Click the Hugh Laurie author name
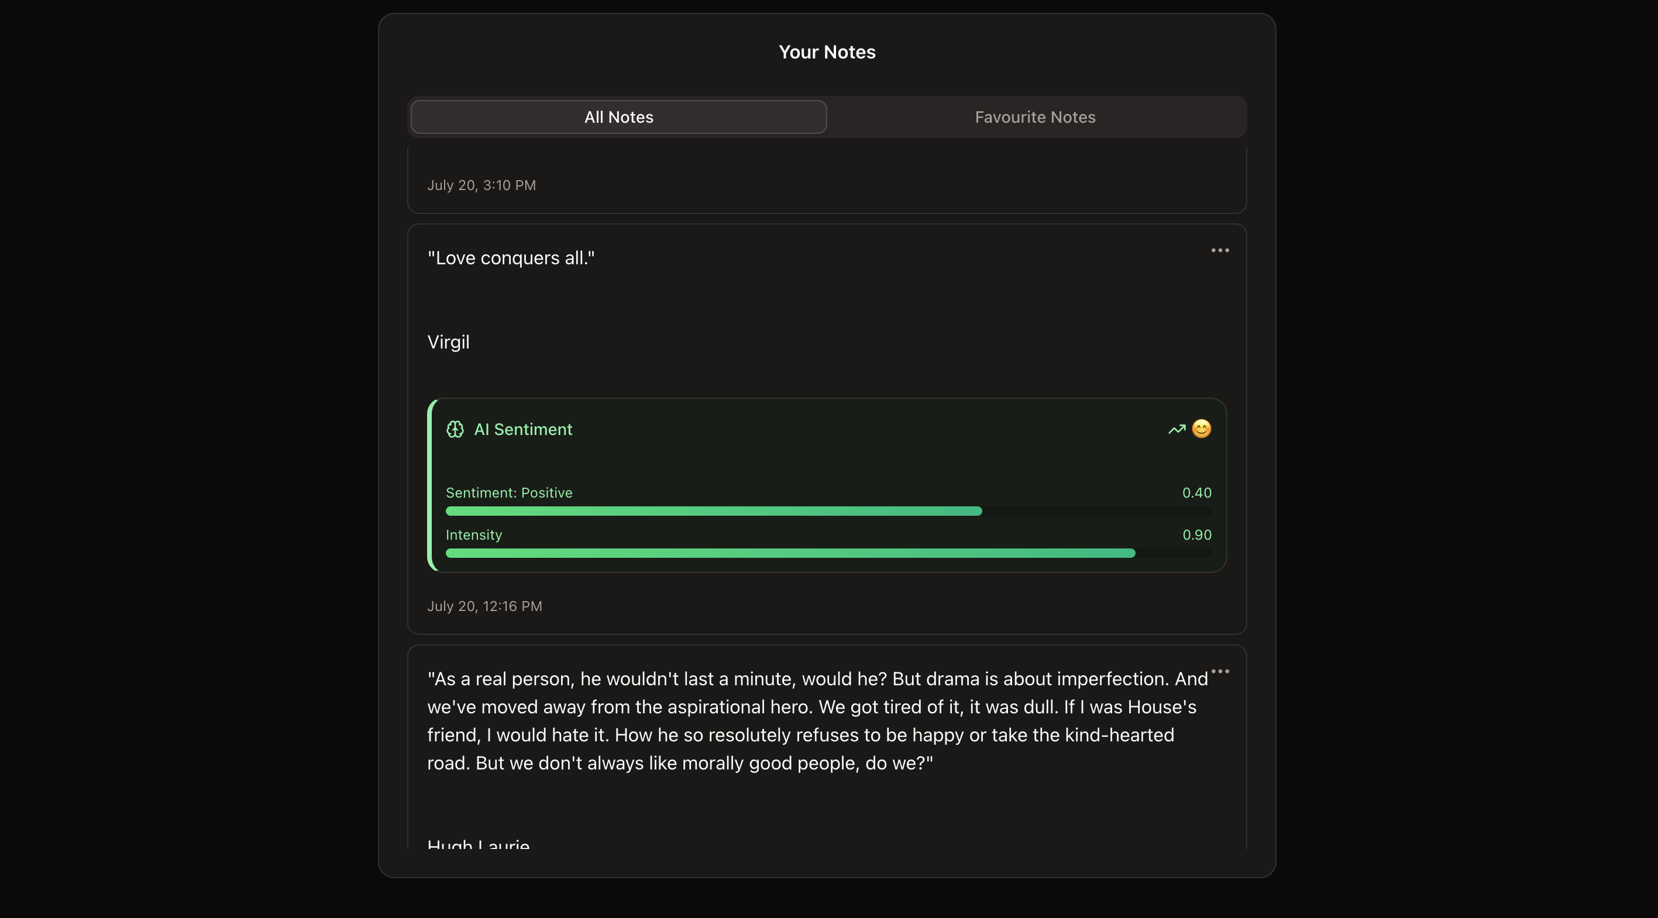Viewport: 1658px width, 918px height. (x=478, y=844)
